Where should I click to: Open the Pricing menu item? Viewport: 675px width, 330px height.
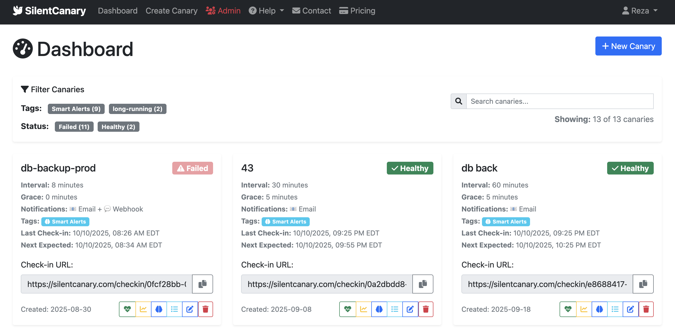click(x=357, y=11)
